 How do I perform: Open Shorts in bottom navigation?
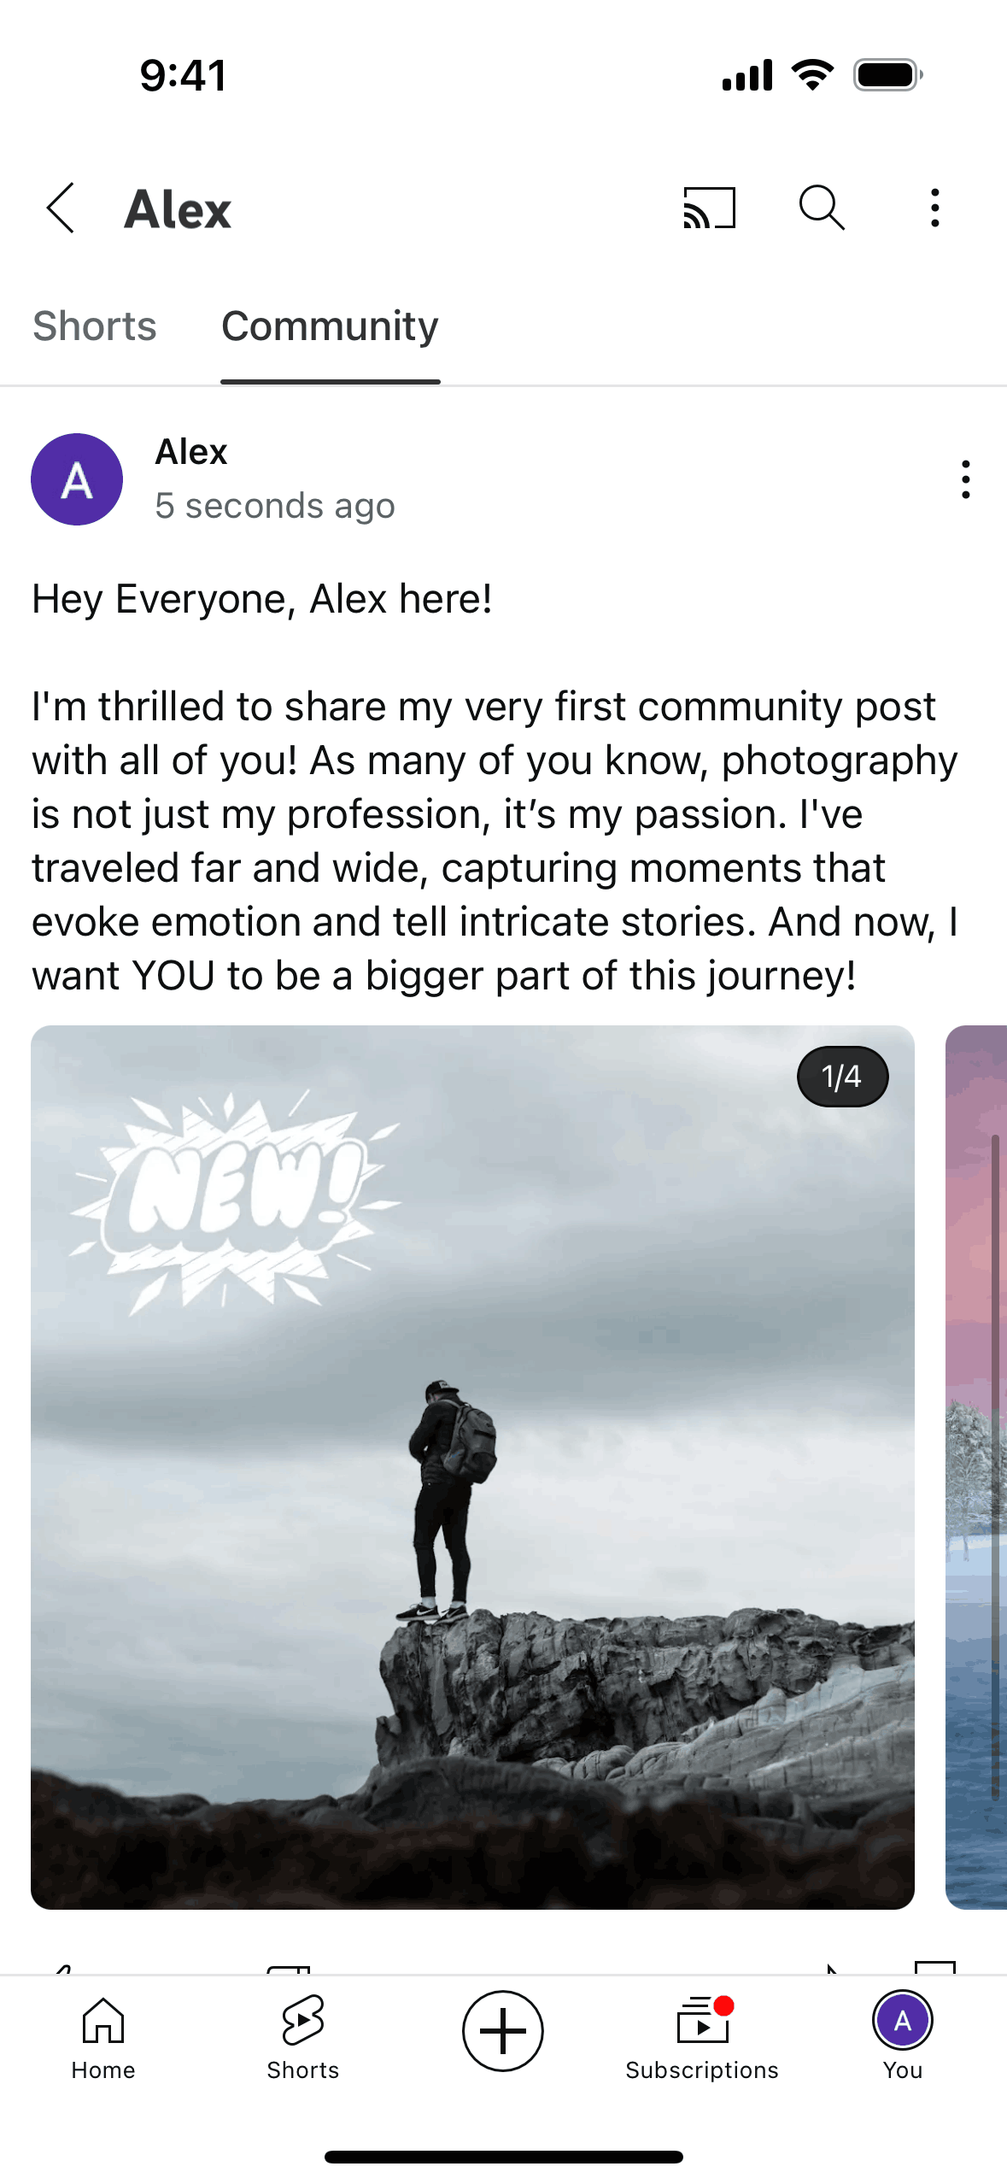coord(303,2039)
